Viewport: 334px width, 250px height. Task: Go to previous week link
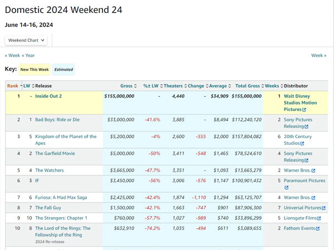(x=12, y=56)
